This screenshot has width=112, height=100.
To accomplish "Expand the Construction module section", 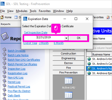I will click(68, 53).
